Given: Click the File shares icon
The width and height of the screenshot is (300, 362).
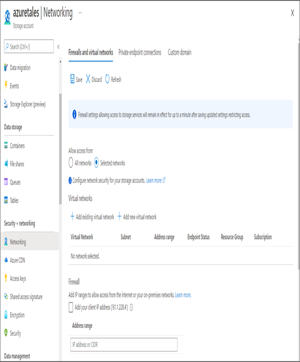Looking at the screenshot, I should [x=6, y=164].
